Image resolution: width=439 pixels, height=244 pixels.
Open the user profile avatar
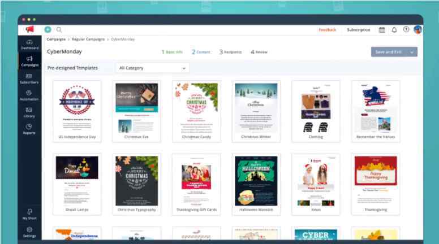tap(418, 29)
